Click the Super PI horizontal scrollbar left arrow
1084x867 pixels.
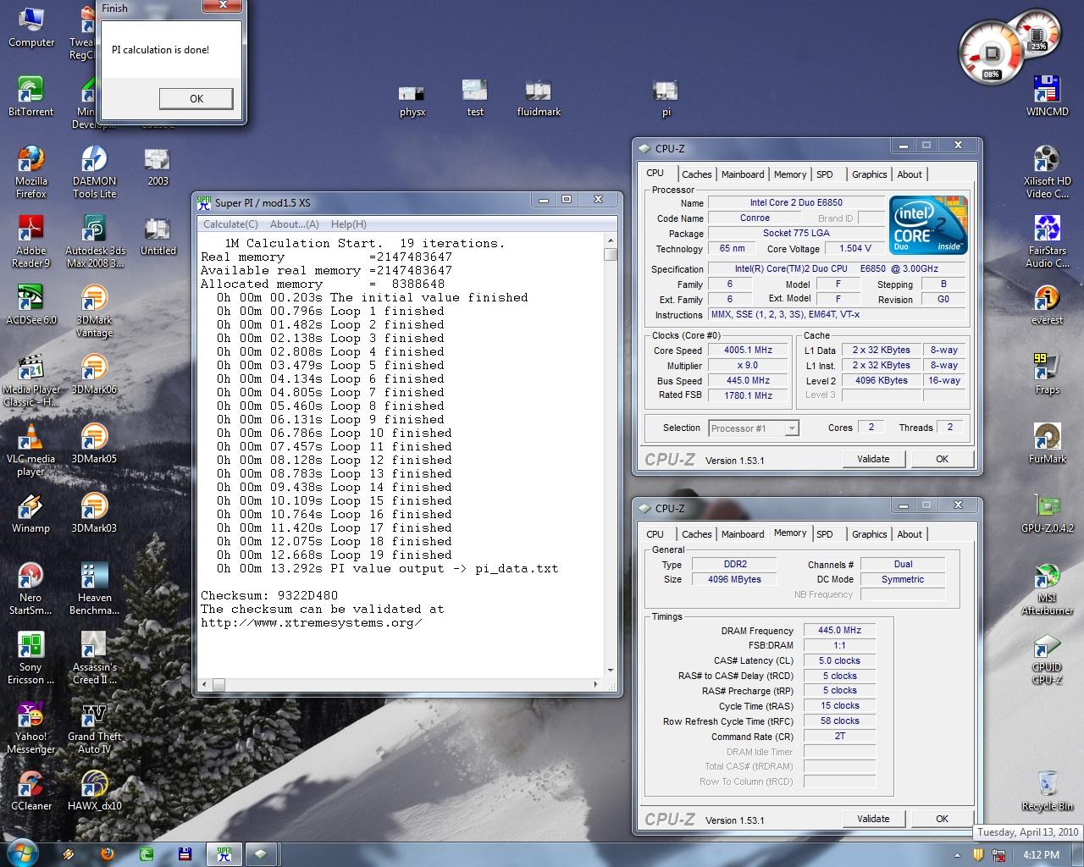tap(203, 684)
